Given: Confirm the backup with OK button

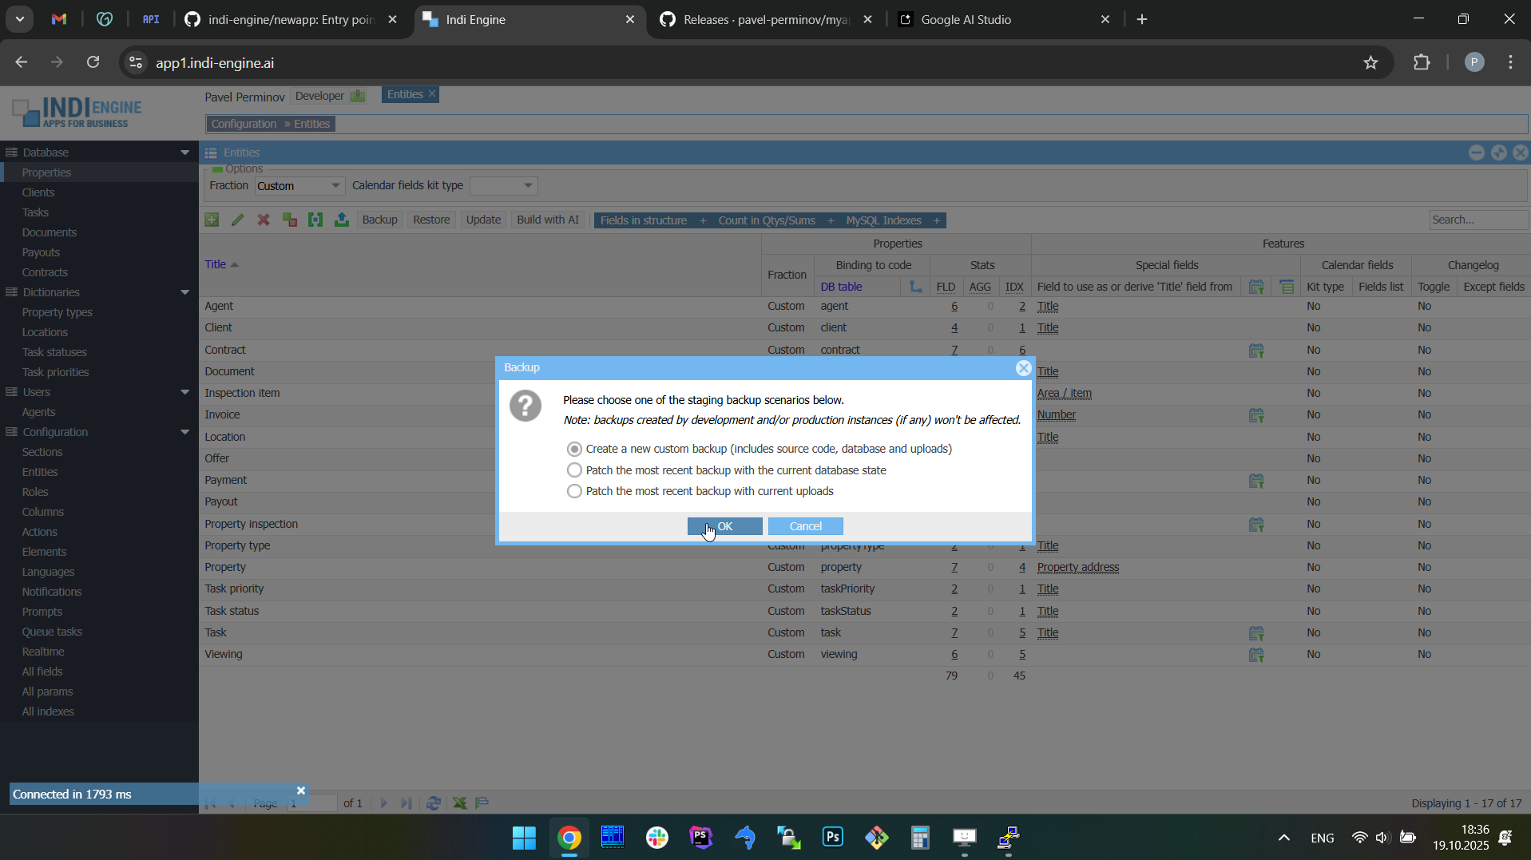Looking at the screenshot, I should pos(724,526).
